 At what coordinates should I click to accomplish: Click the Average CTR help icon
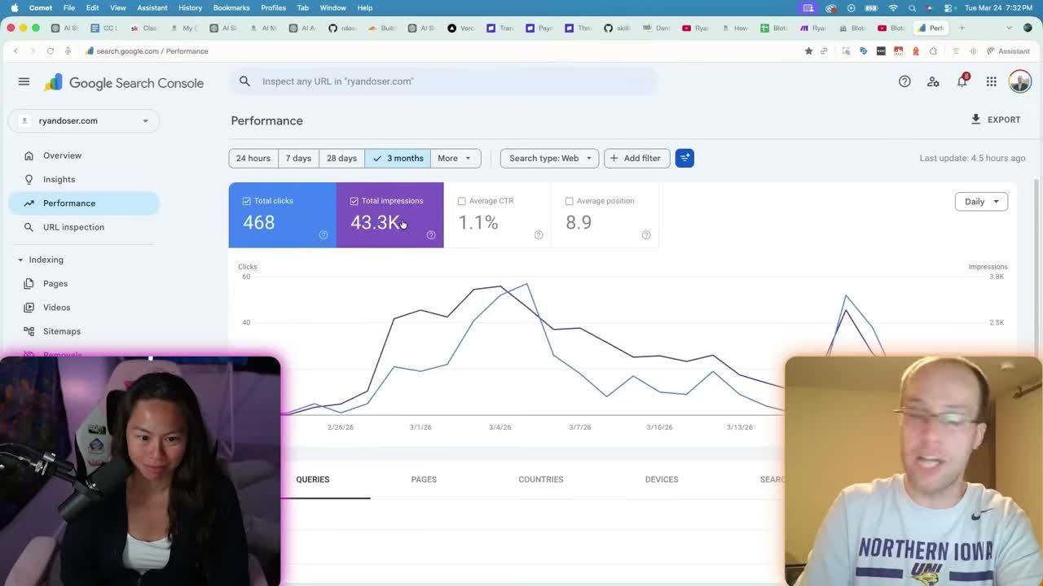[x=539, y=235]
